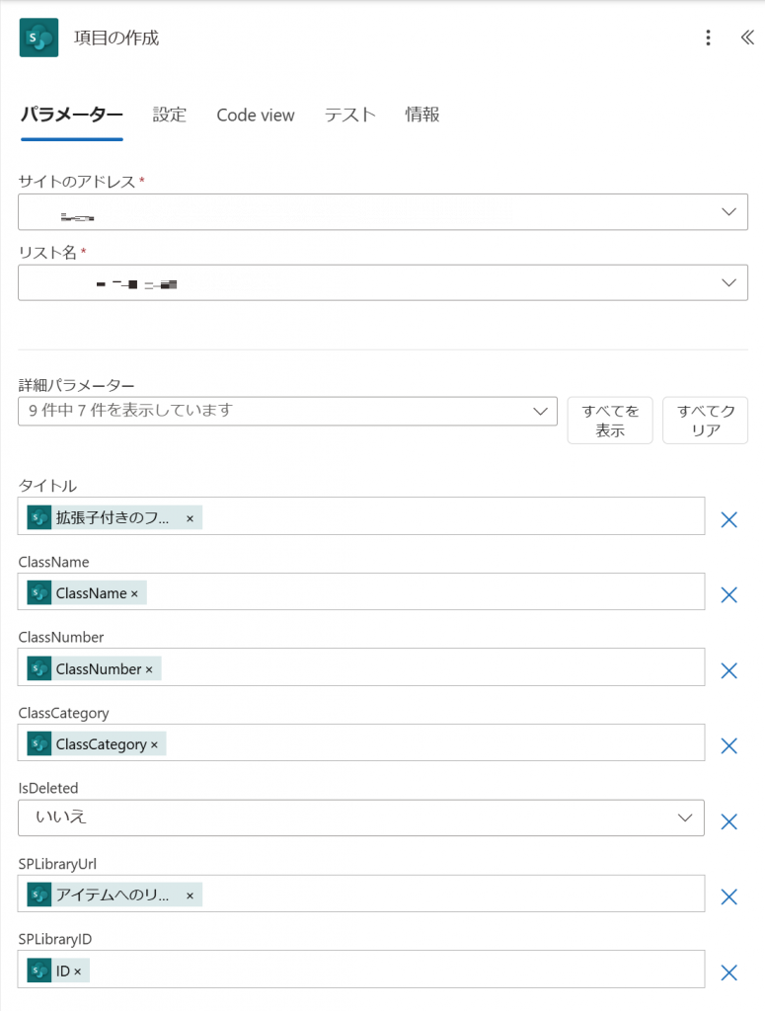Remove the SPLibraryUrl parameter row
The image size is (765, 1011).
tap(729, 896)
